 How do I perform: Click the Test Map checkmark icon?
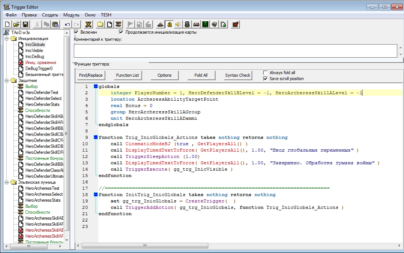coord(235,24)
